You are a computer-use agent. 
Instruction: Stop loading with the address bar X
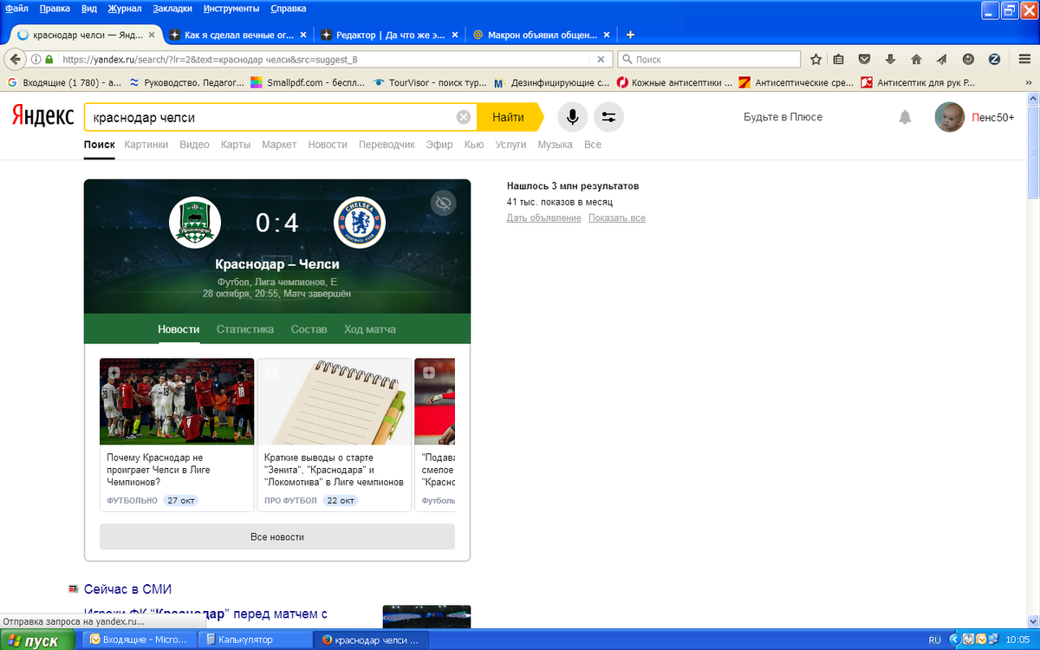tap(601, 60)
